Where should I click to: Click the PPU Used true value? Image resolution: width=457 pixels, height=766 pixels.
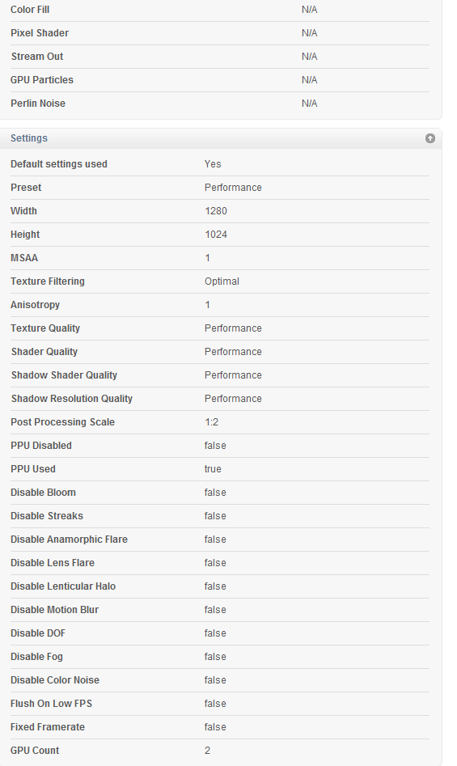tap(213, 469)
